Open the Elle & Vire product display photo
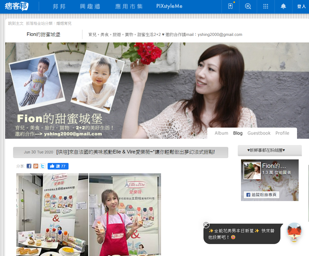Image resolution: width=309 pixels, height=256 pixels. click(52, 214)
